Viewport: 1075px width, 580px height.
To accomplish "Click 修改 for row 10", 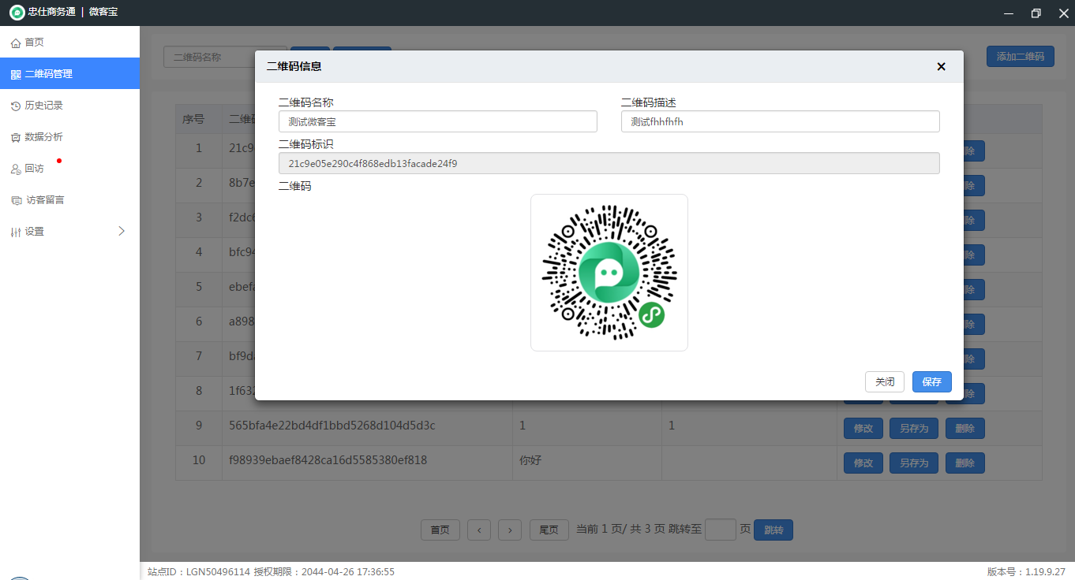I will click(863, 463).
